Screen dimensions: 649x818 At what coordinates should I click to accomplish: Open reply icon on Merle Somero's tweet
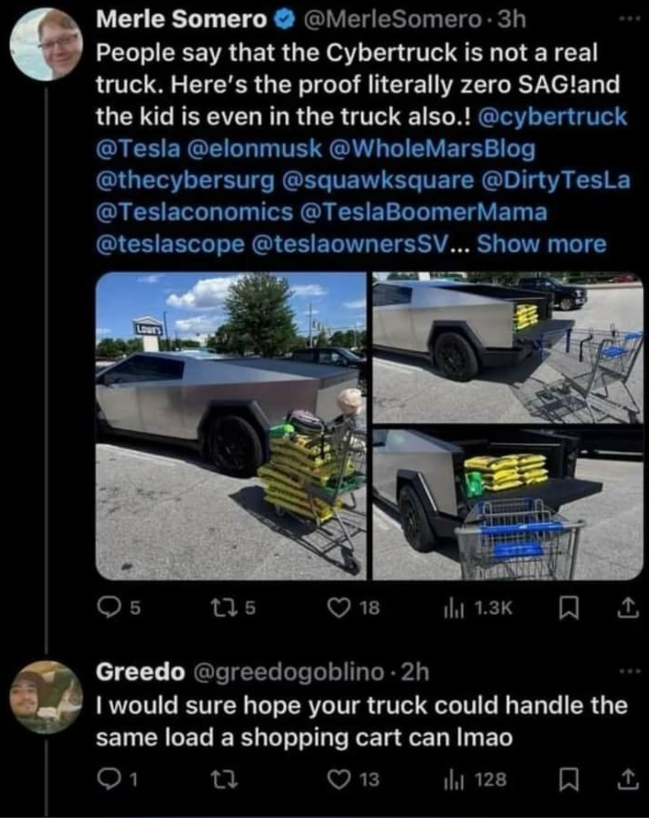(107, 607)
